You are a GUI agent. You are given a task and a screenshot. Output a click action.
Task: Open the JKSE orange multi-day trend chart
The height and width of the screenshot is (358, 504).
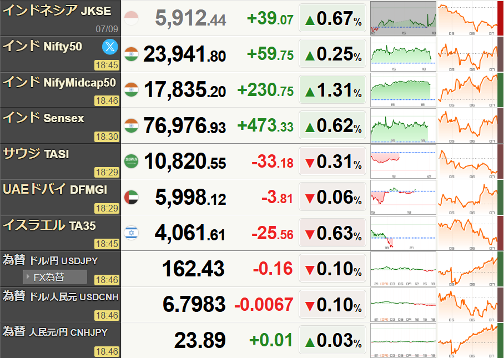pyautogui.click(x=467, y=18)
